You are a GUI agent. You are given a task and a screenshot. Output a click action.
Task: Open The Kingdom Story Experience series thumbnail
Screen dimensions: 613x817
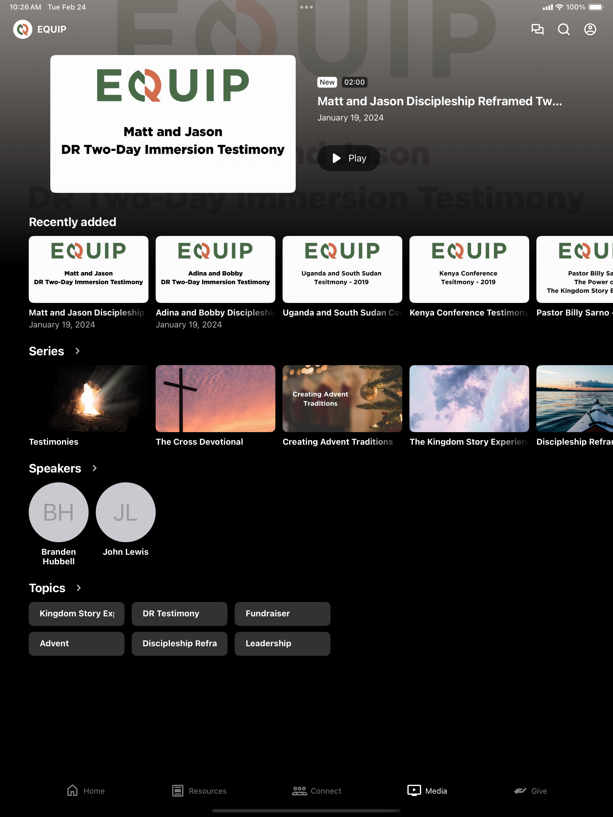click(x=469, y=399)
